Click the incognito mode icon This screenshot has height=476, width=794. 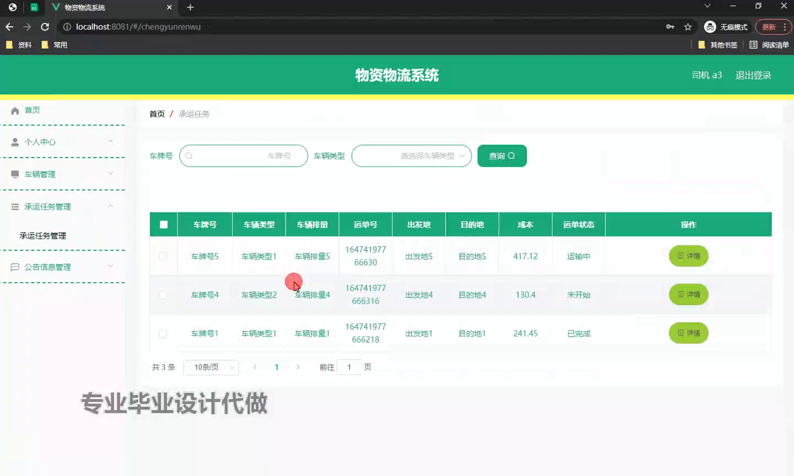tap(710, 26)
